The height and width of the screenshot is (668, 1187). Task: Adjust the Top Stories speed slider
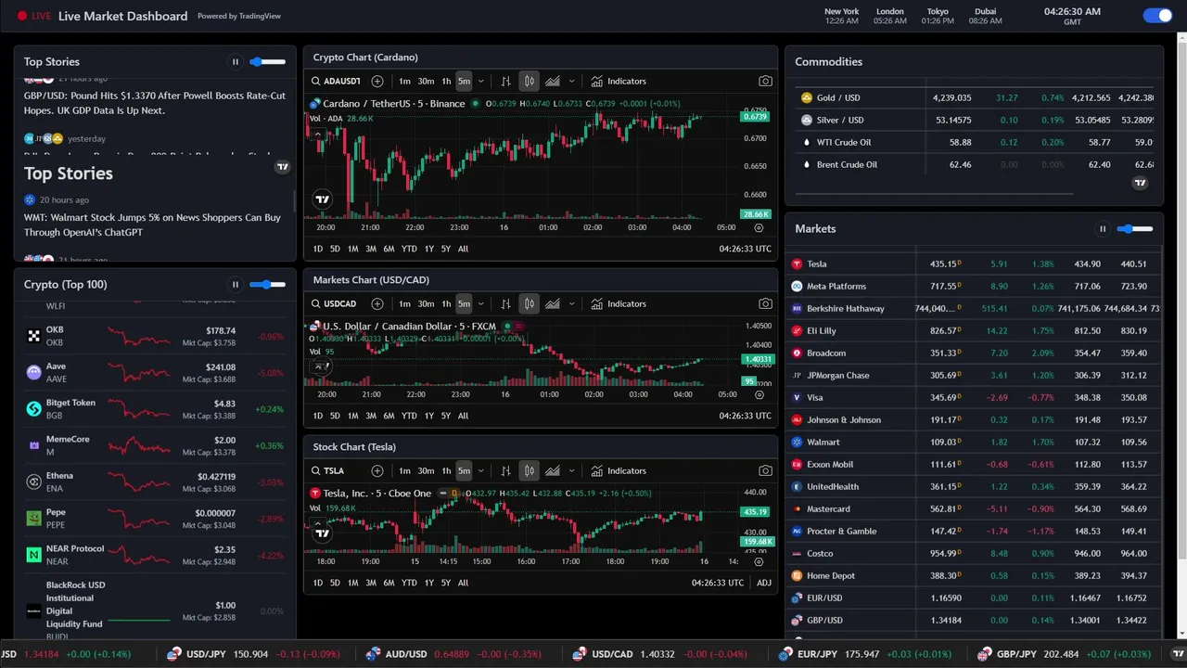267,62
